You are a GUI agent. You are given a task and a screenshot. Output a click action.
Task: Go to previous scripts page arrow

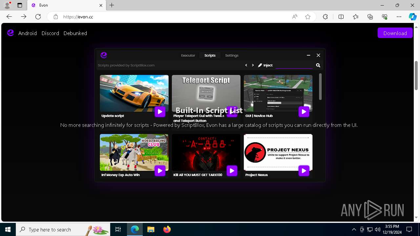pos(246,65)
